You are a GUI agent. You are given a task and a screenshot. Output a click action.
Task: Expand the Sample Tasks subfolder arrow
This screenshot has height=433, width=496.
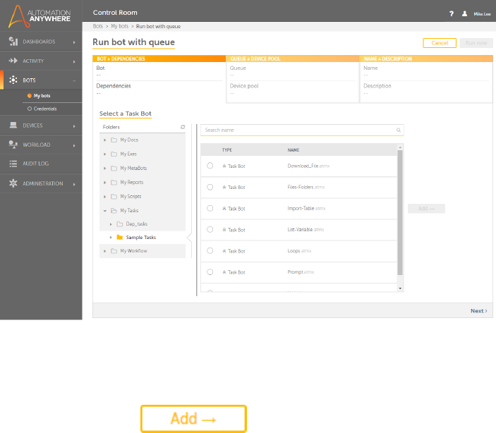[111, 237]
